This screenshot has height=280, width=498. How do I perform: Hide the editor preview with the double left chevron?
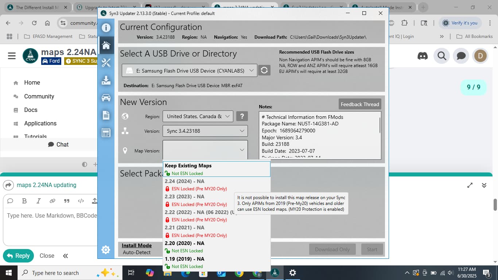point(65,256)
